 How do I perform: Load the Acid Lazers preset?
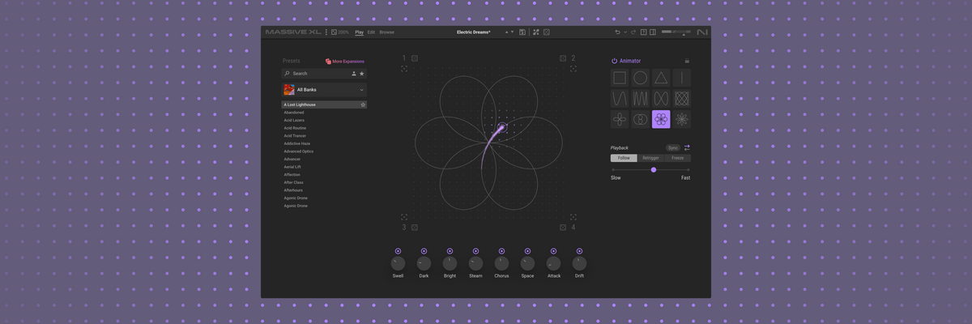click(x=294, y=120)
